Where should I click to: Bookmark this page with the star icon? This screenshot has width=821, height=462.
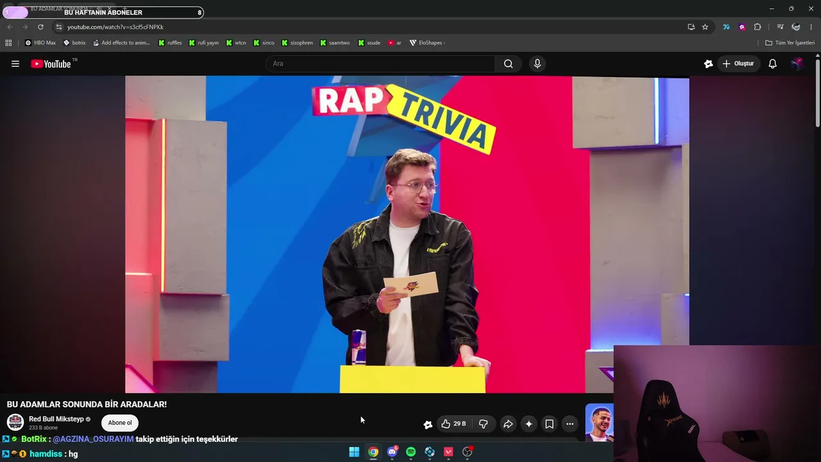pyautogui.click(x=705, y=27)
